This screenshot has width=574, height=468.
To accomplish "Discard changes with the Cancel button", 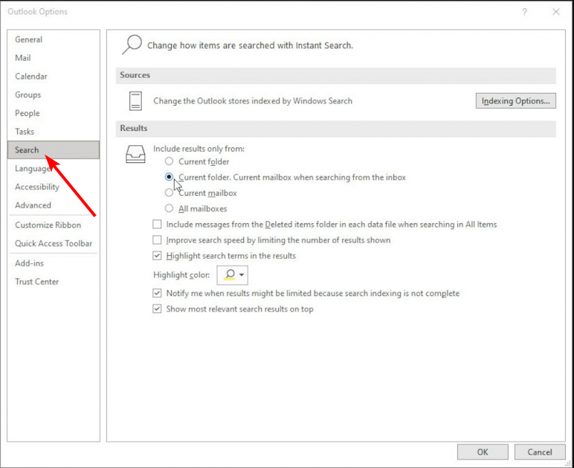I will (x=540, y=452).
